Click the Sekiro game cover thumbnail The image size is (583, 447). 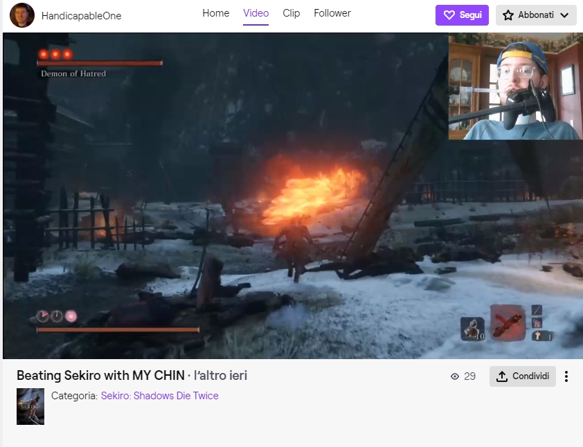click(x=30, y=406)
